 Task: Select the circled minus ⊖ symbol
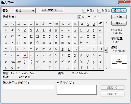tap(19, 42)
